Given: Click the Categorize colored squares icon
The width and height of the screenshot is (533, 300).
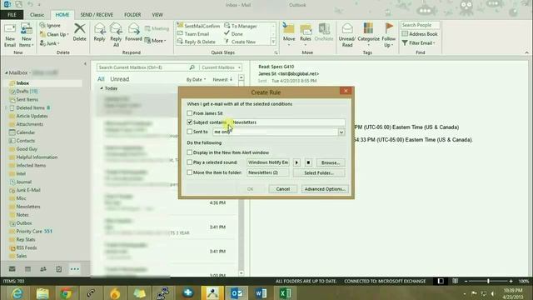Looking at the screenshot, I should (x=368, y=28).
